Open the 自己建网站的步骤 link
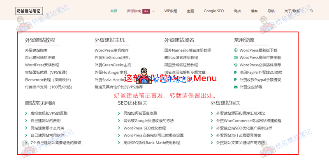 [40, 57]
